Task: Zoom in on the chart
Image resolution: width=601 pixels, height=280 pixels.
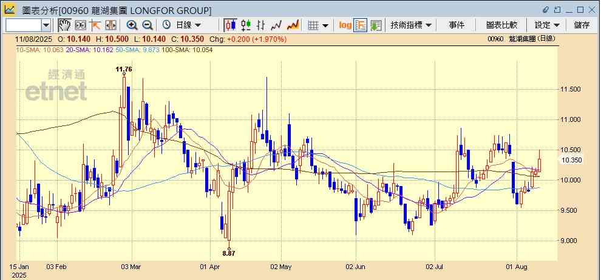Action: 132,25
